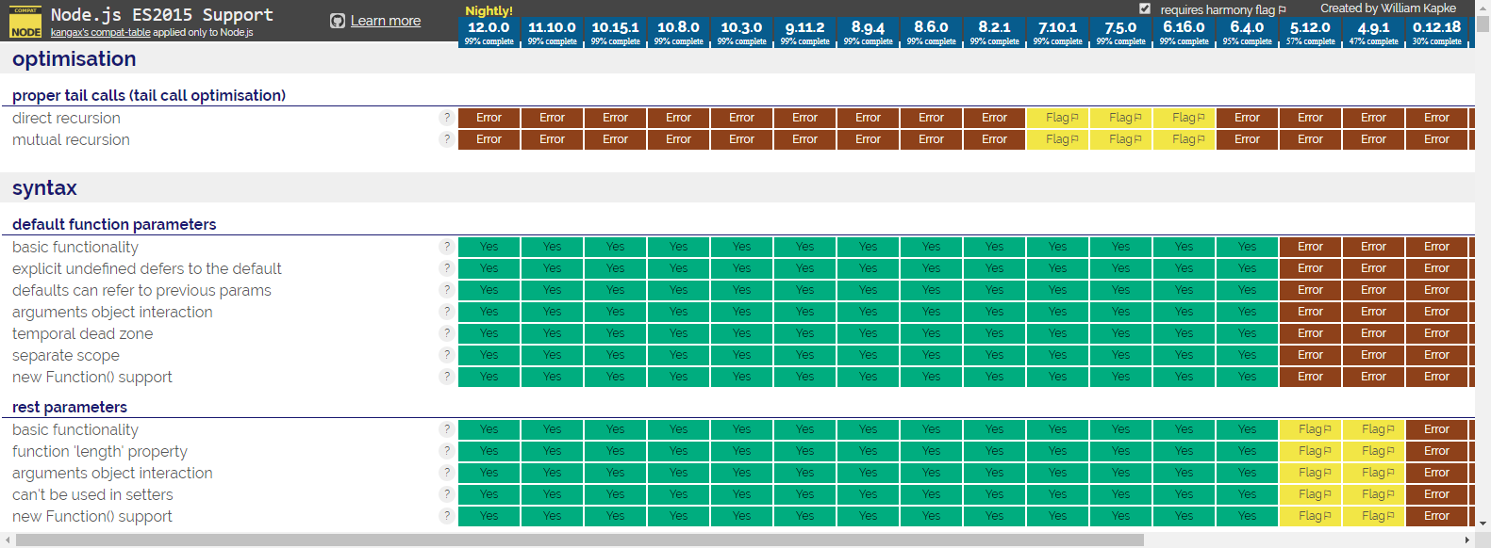
Task: Click the vertical scrollbar down arrow
Action: tap(1483, 524)
